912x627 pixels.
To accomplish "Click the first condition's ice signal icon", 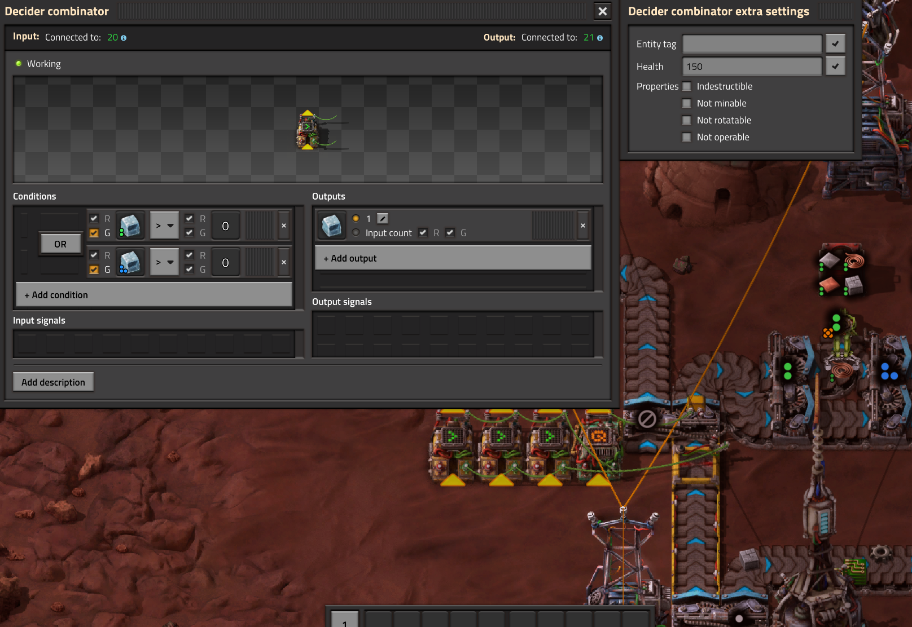I will 130,226.
